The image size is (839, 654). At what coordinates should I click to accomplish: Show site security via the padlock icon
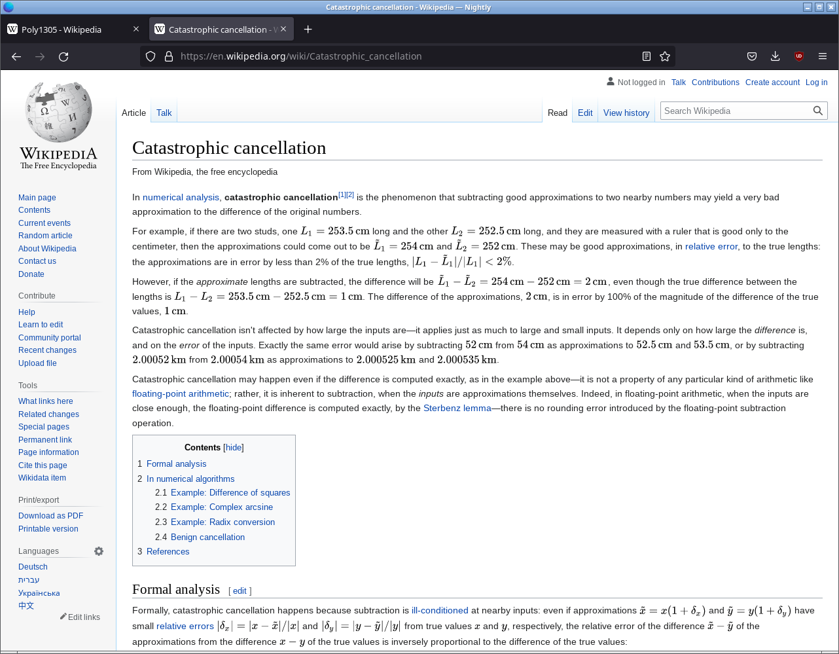pos(168,56)
